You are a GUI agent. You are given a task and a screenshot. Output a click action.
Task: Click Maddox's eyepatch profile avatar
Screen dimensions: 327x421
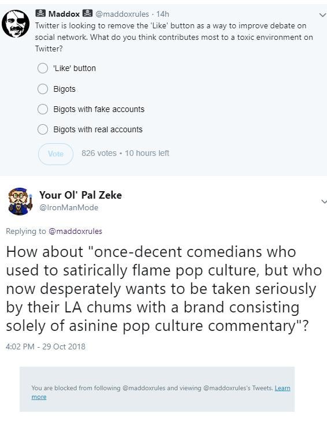16,24
